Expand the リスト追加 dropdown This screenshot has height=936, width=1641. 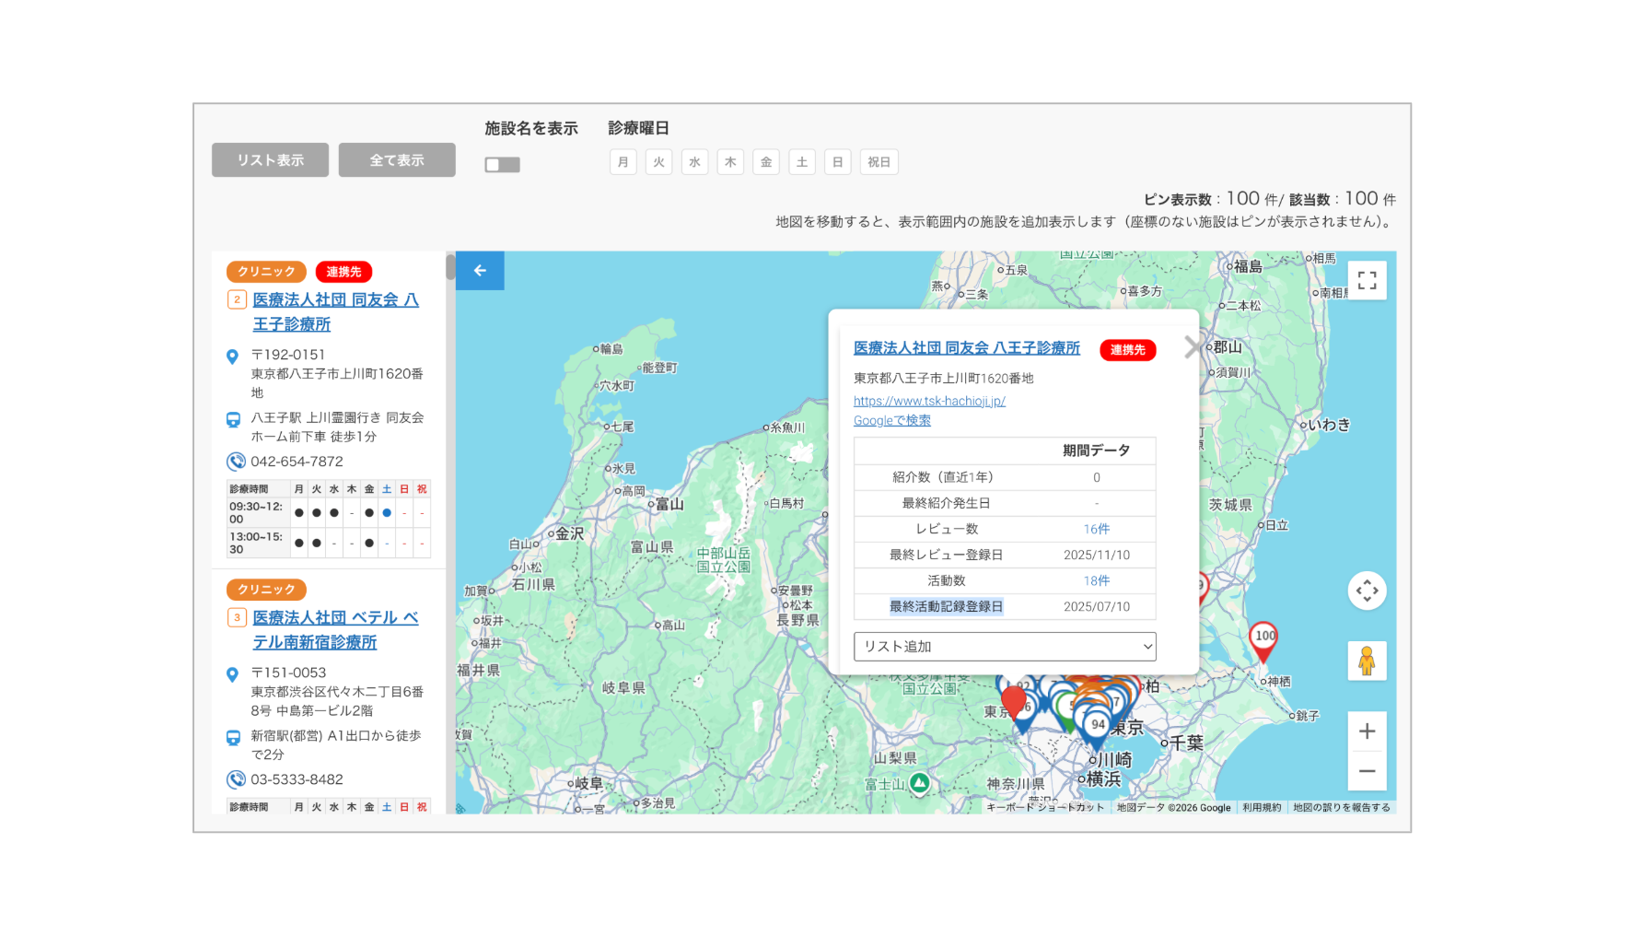click(x=1005, y=647)
